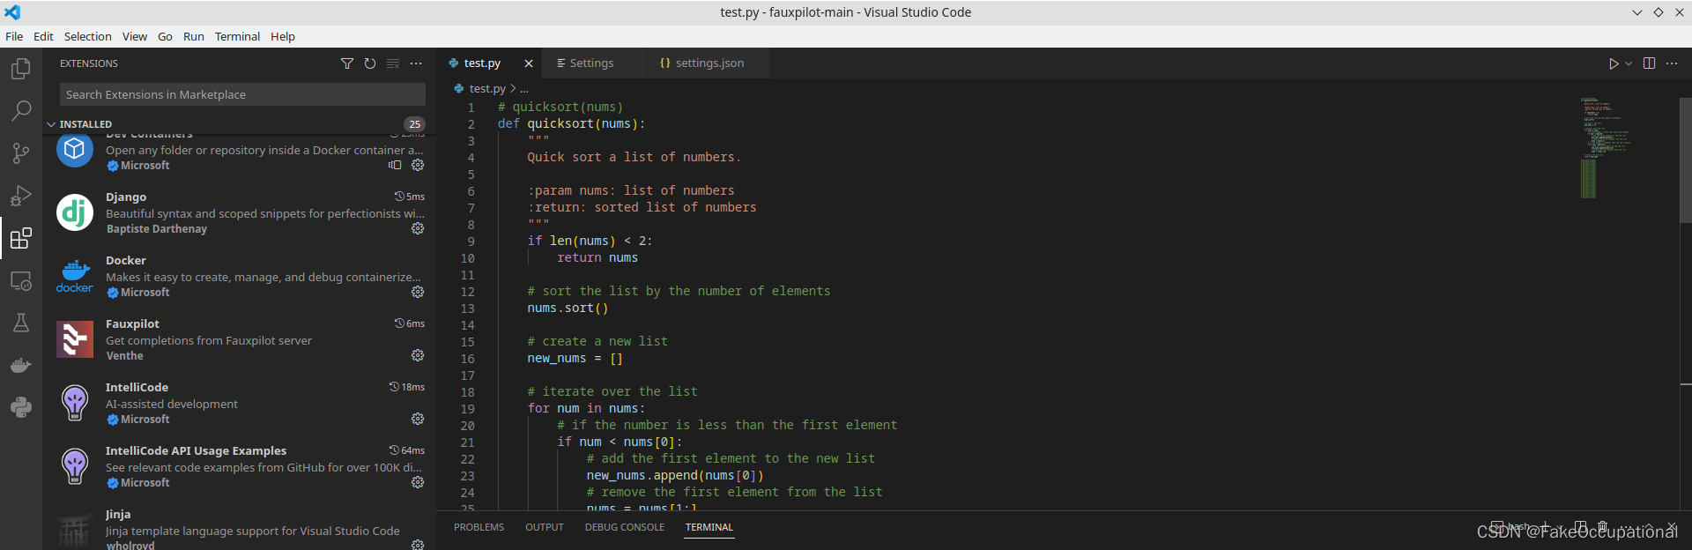Click the 'new_nums = []' code line

(575, 359)
